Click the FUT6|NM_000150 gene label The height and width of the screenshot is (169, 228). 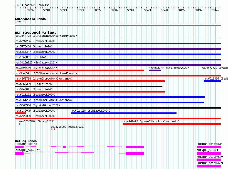(26, 144)
